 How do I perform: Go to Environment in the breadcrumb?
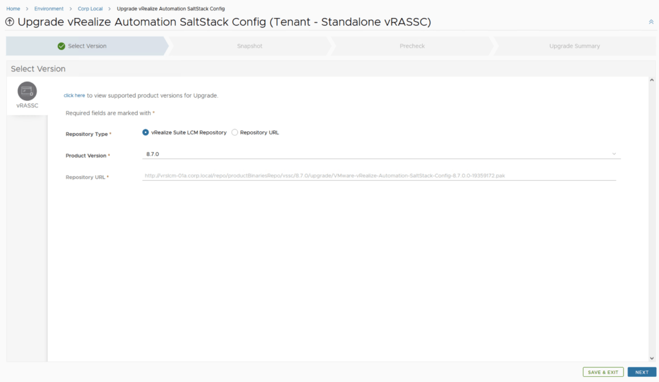[x=49, y=8]
